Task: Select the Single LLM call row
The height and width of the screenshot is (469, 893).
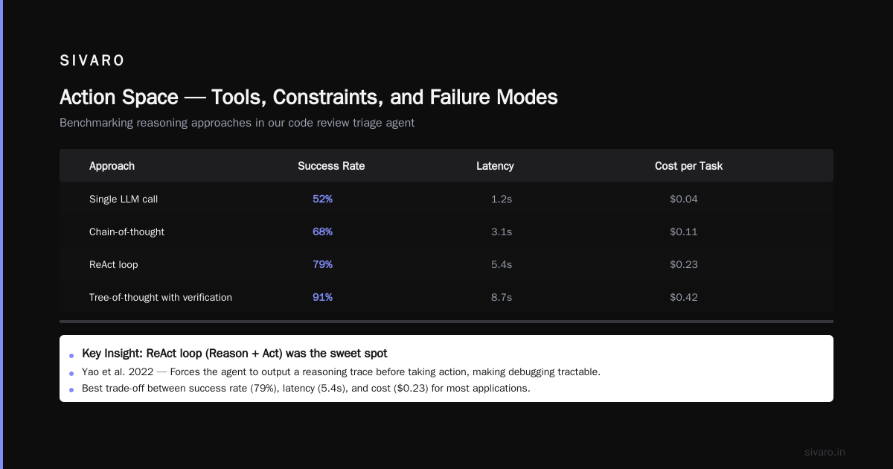Action: (x=446, y=199)
